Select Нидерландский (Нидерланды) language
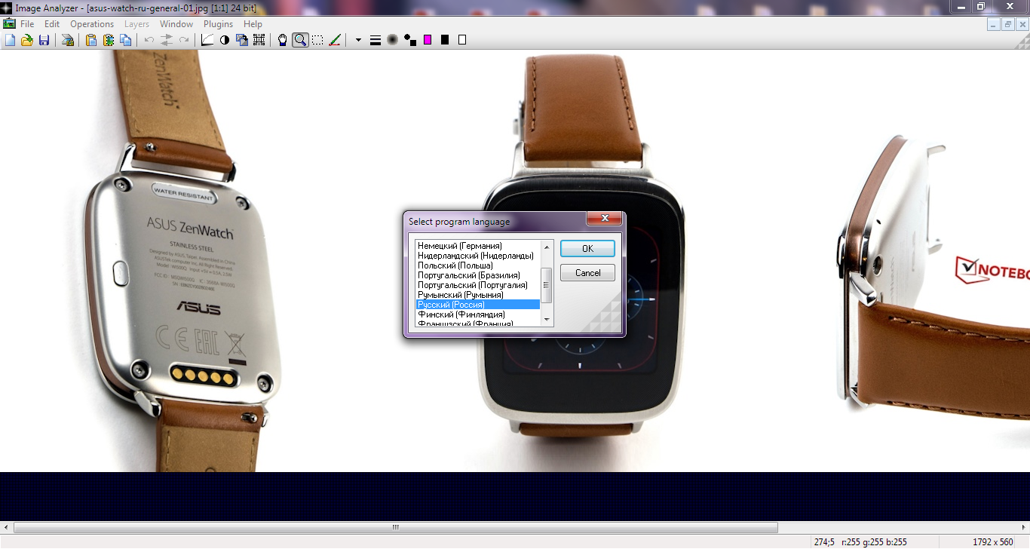This screenshot has width=1030, height=549. [x=478, y=256]
